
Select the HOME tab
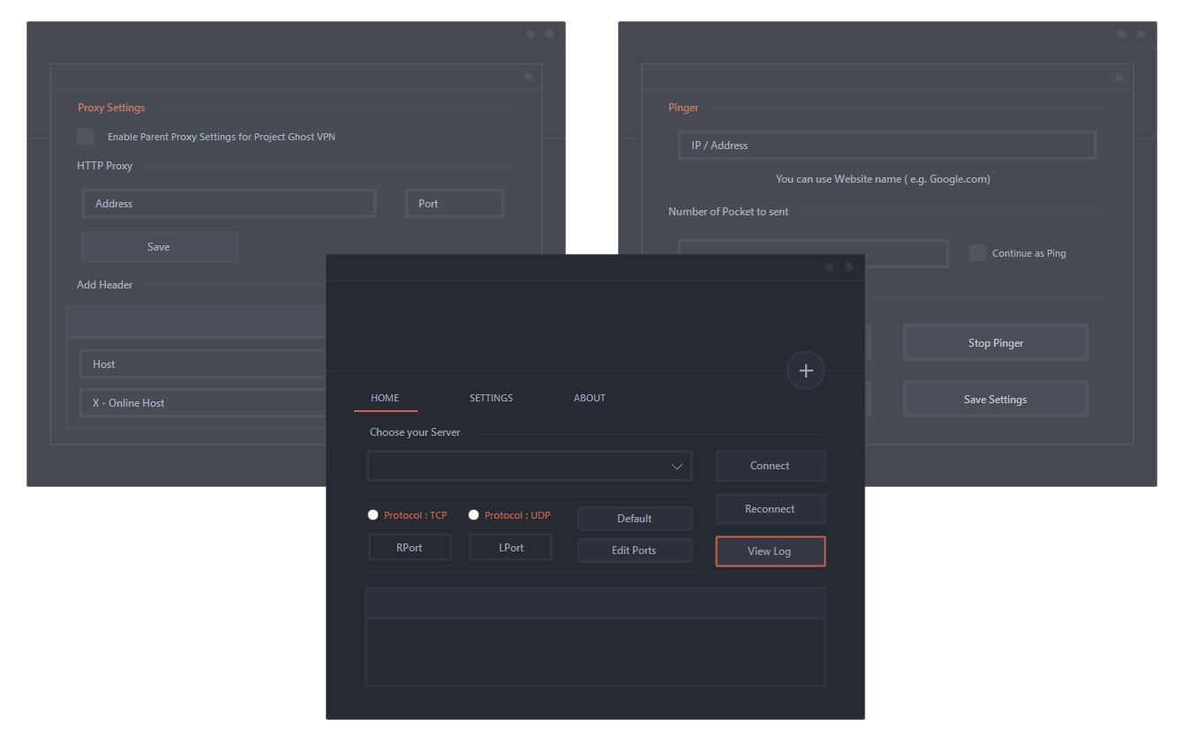[x=385, y=398]
